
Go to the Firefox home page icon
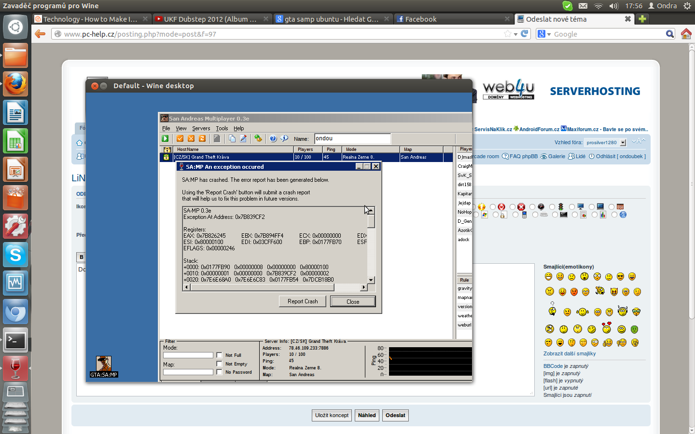pyautogui.click(x=686, y=34)
